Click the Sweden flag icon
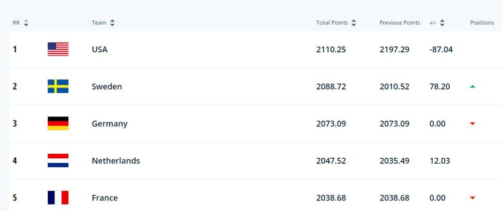This screenshot has height=211, width=502. pyautogui.click(x=58, y=86)
